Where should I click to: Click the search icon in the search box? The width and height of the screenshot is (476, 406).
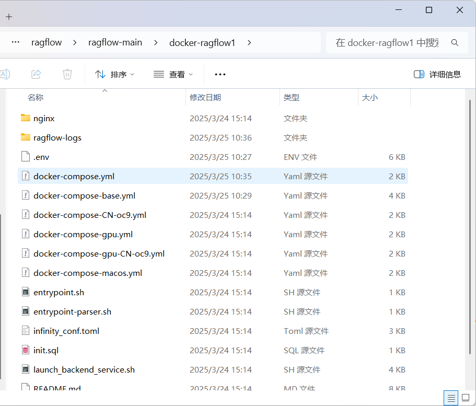(x=455, y=42)
